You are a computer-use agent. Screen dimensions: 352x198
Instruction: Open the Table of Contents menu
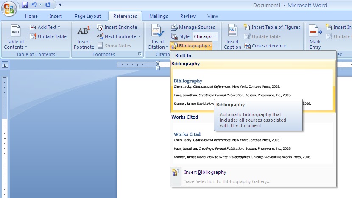click(x=15, y=37)
